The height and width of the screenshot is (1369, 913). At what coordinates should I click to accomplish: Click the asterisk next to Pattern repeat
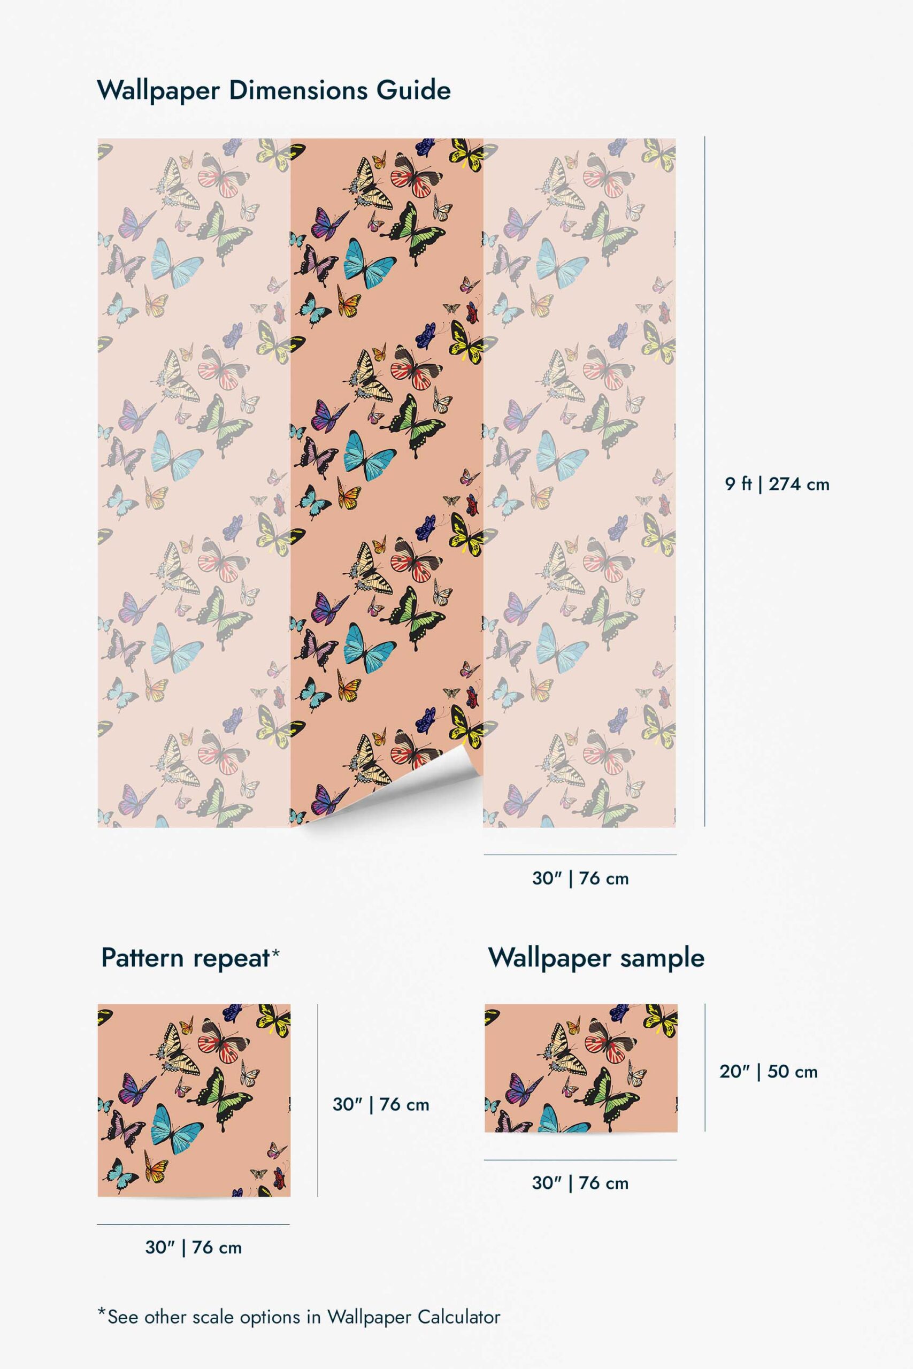(275, 953)
